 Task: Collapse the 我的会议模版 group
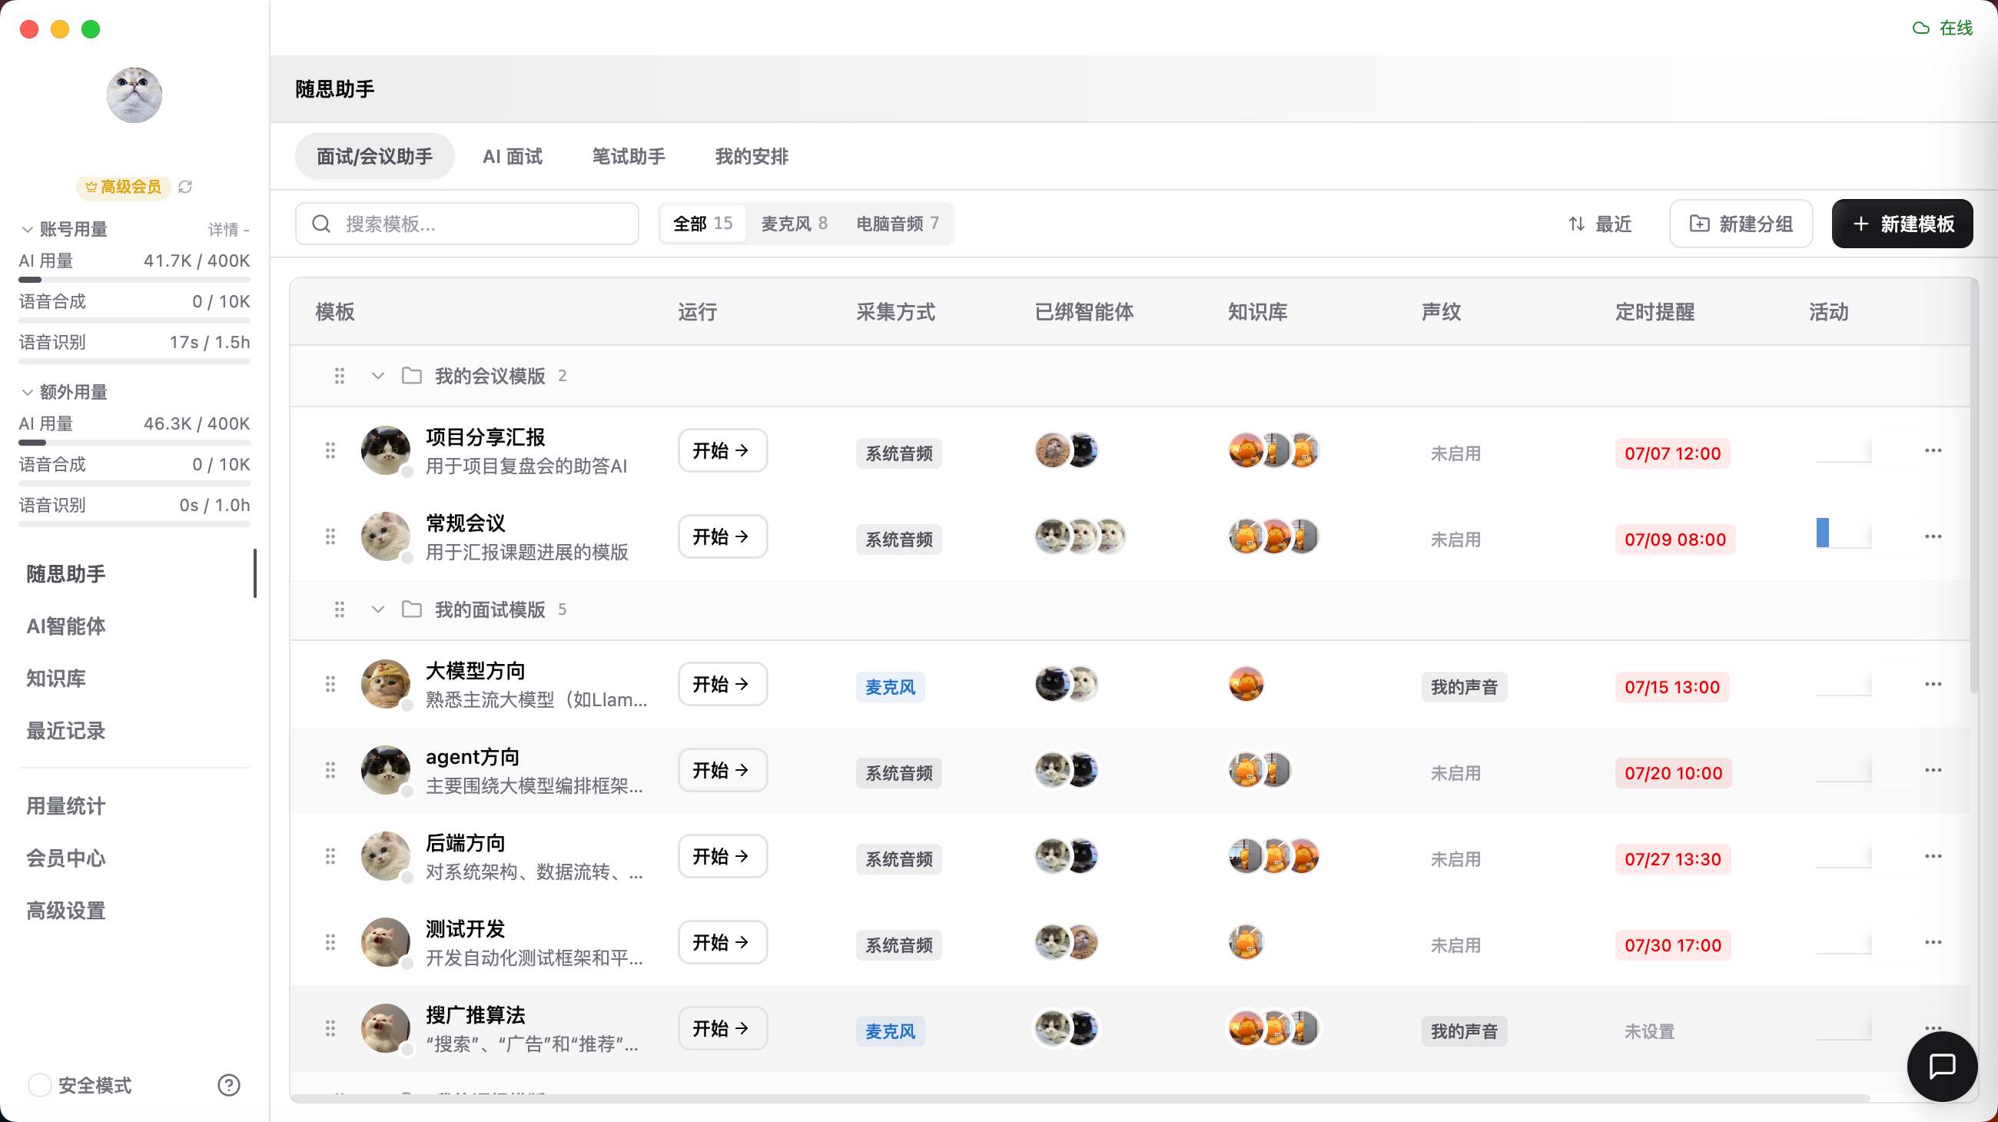click(378, 376)
